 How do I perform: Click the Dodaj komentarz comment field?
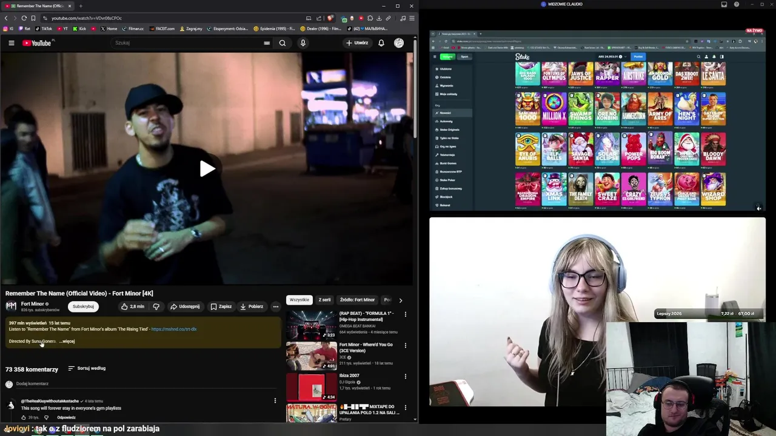pos(145,384)
